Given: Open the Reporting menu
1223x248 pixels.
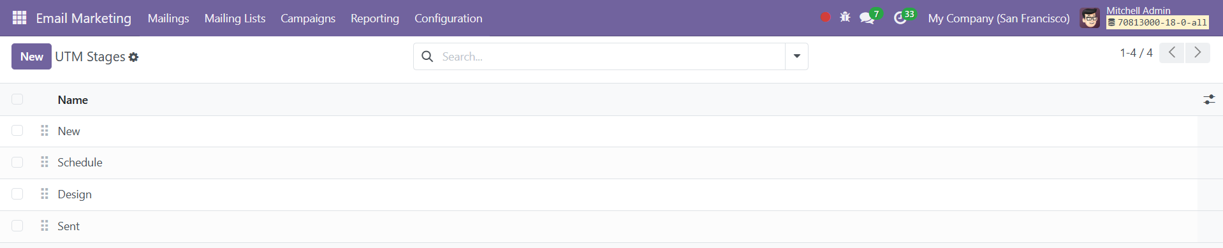Looking at the screenshot, I should tap(375, 18).
